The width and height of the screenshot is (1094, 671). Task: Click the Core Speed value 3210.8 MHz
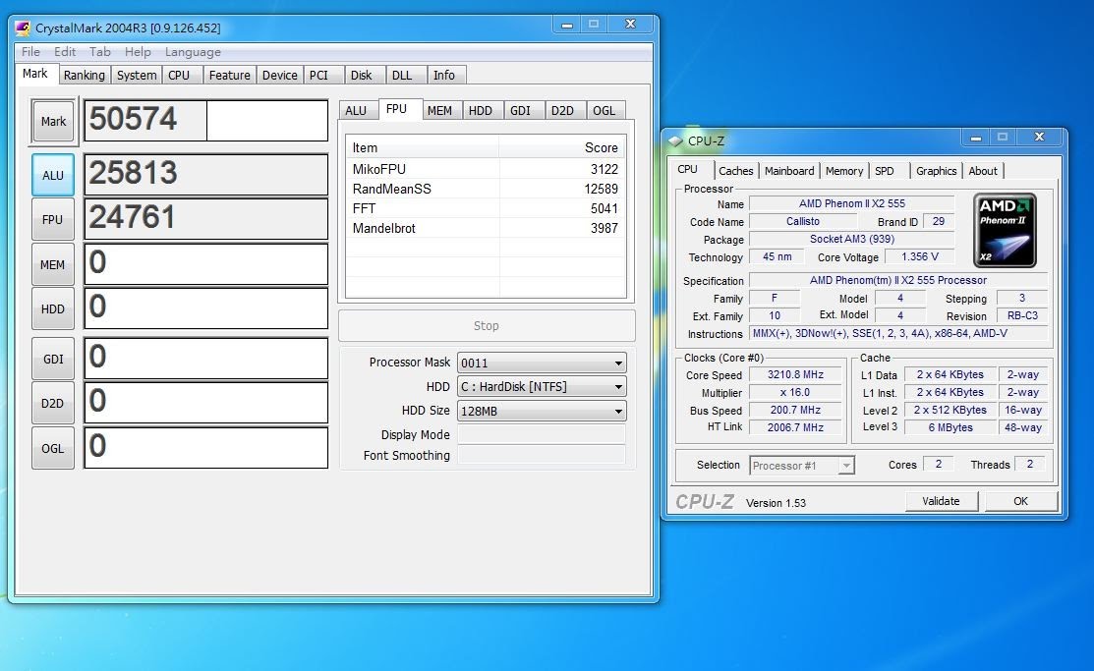(x=795, y=374)
